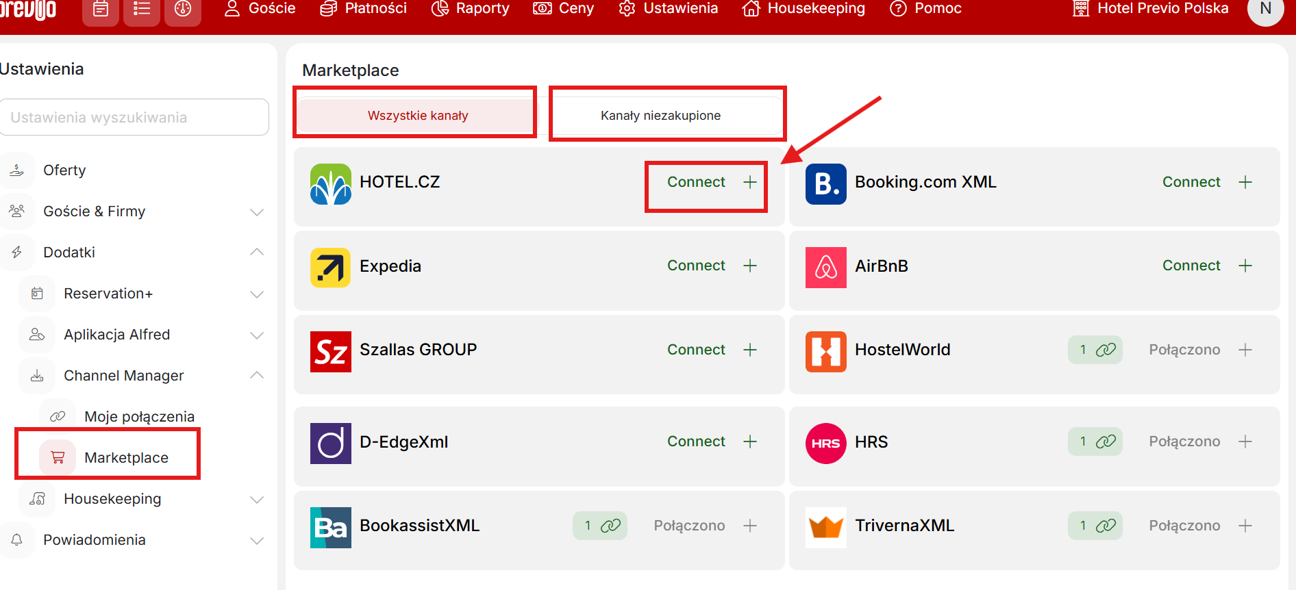Viewport: 1296px width, 590px height.
Task: Click the Booking.com XML logo
Action: 825,183
